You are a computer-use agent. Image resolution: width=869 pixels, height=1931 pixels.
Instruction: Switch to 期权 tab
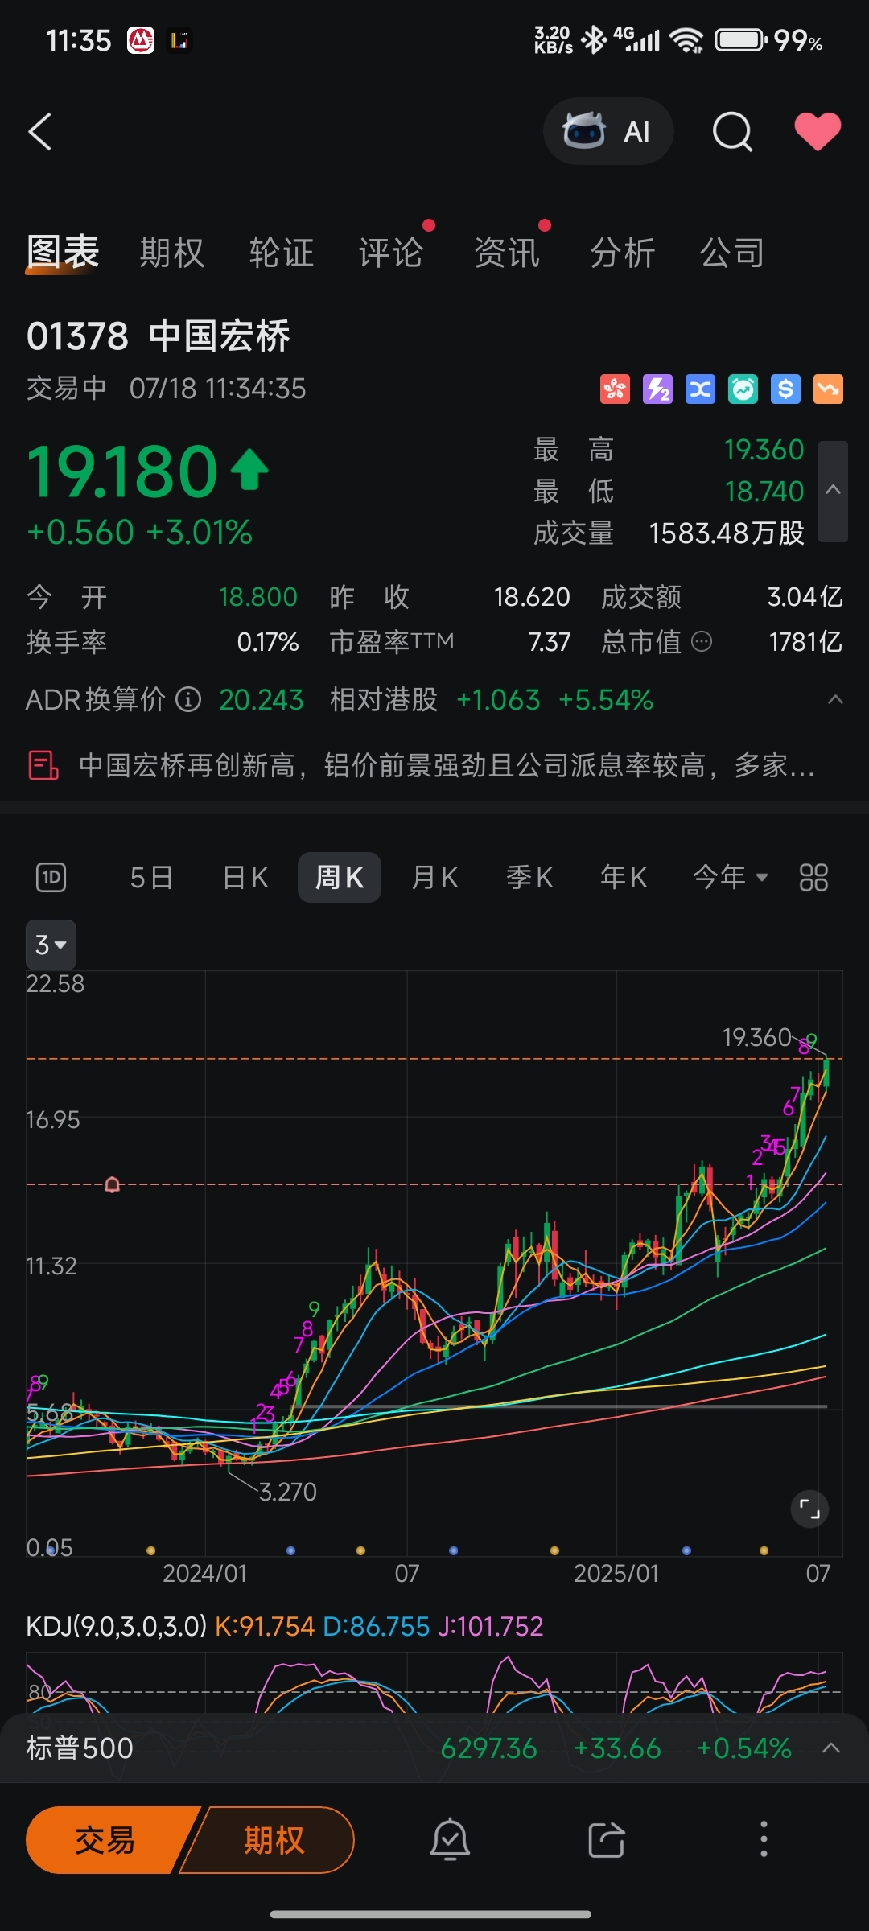click(172, 253)
